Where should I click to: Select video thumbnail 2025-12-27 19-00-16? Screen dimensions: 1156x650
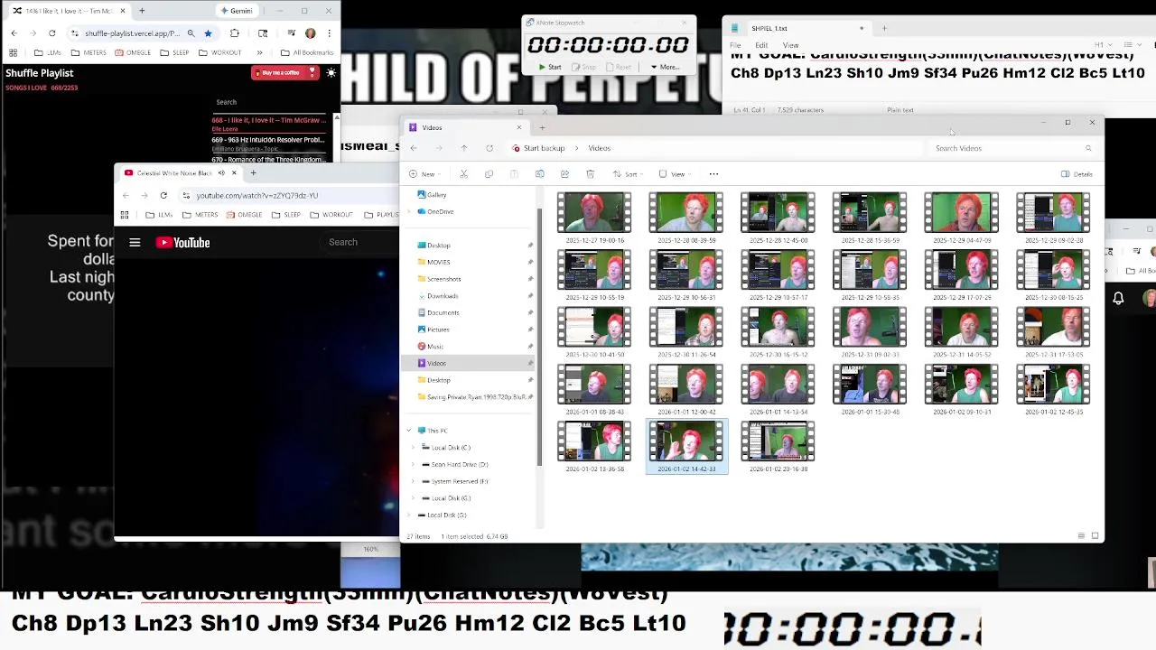point(594,218)
